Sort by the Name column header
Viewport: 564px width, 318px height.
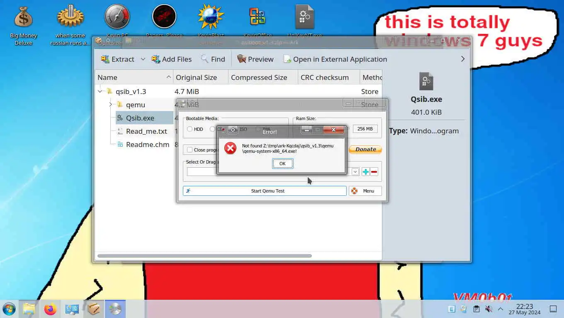pos(134,77)
